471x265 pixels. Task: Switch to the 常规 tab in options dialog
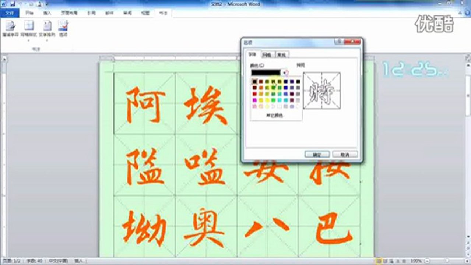click(x=282, y=54)
